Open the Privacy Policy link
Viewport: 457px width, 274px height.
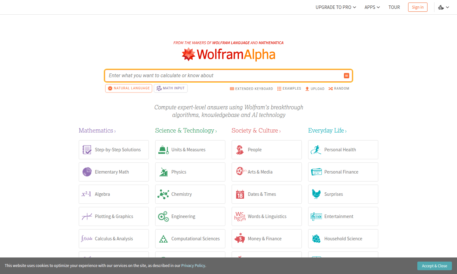point(193,265)
